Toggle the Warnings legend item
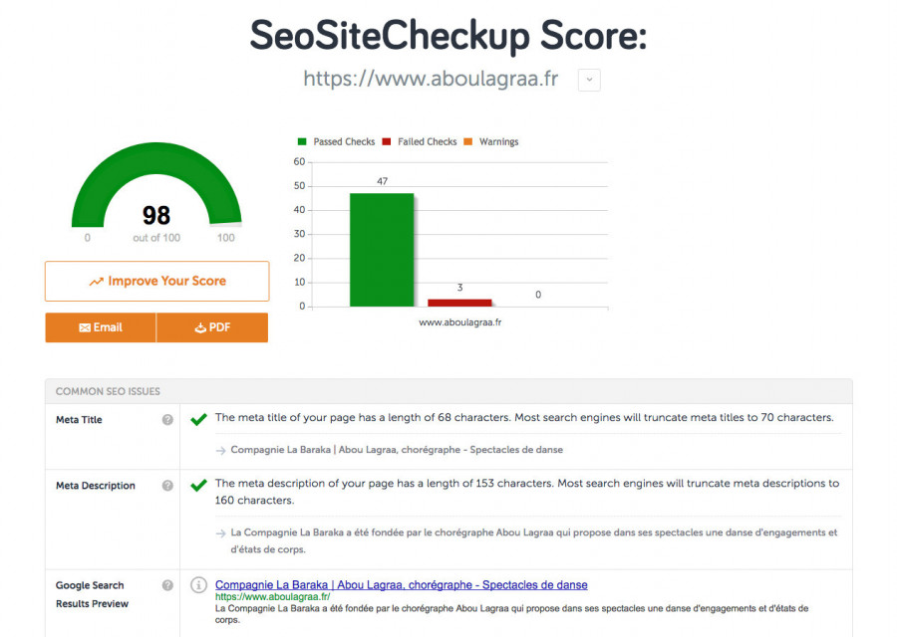Screen dimensions: 897x637 (497, 141)
